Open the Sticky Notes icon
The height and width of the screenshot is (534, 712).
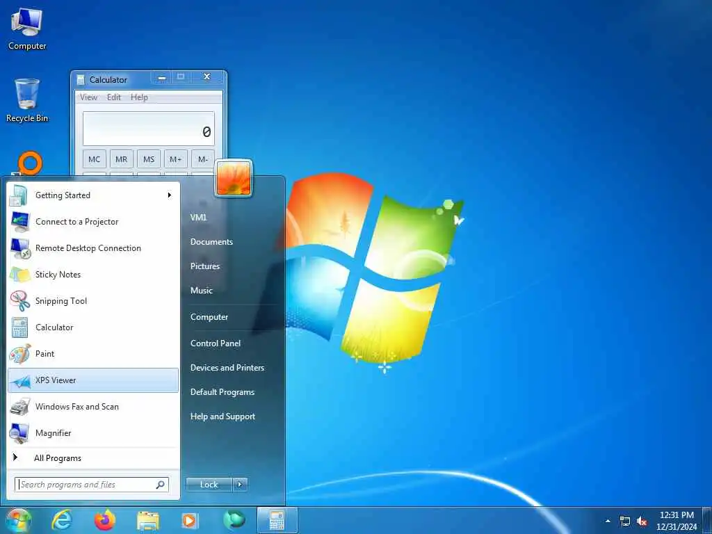(19, 275)
